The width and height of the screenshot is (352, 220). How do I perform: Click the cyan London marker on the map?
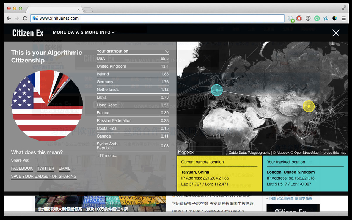[x=217, y=90]
